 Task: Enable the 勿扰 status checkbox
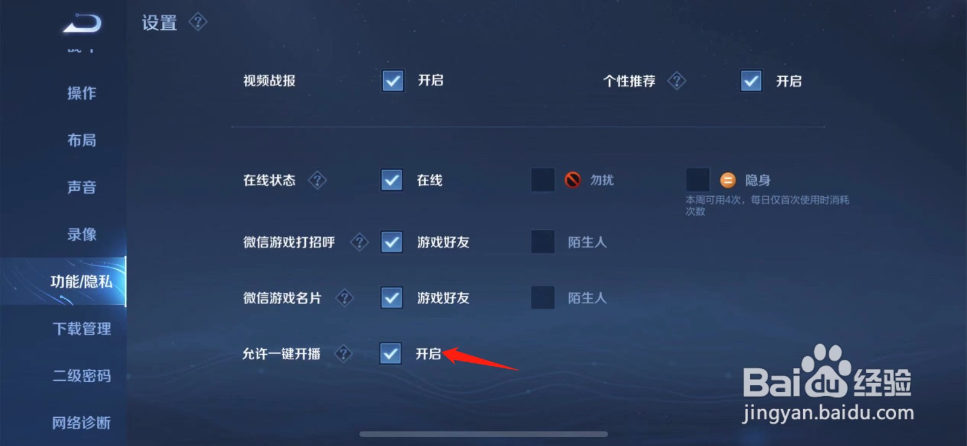542,180
